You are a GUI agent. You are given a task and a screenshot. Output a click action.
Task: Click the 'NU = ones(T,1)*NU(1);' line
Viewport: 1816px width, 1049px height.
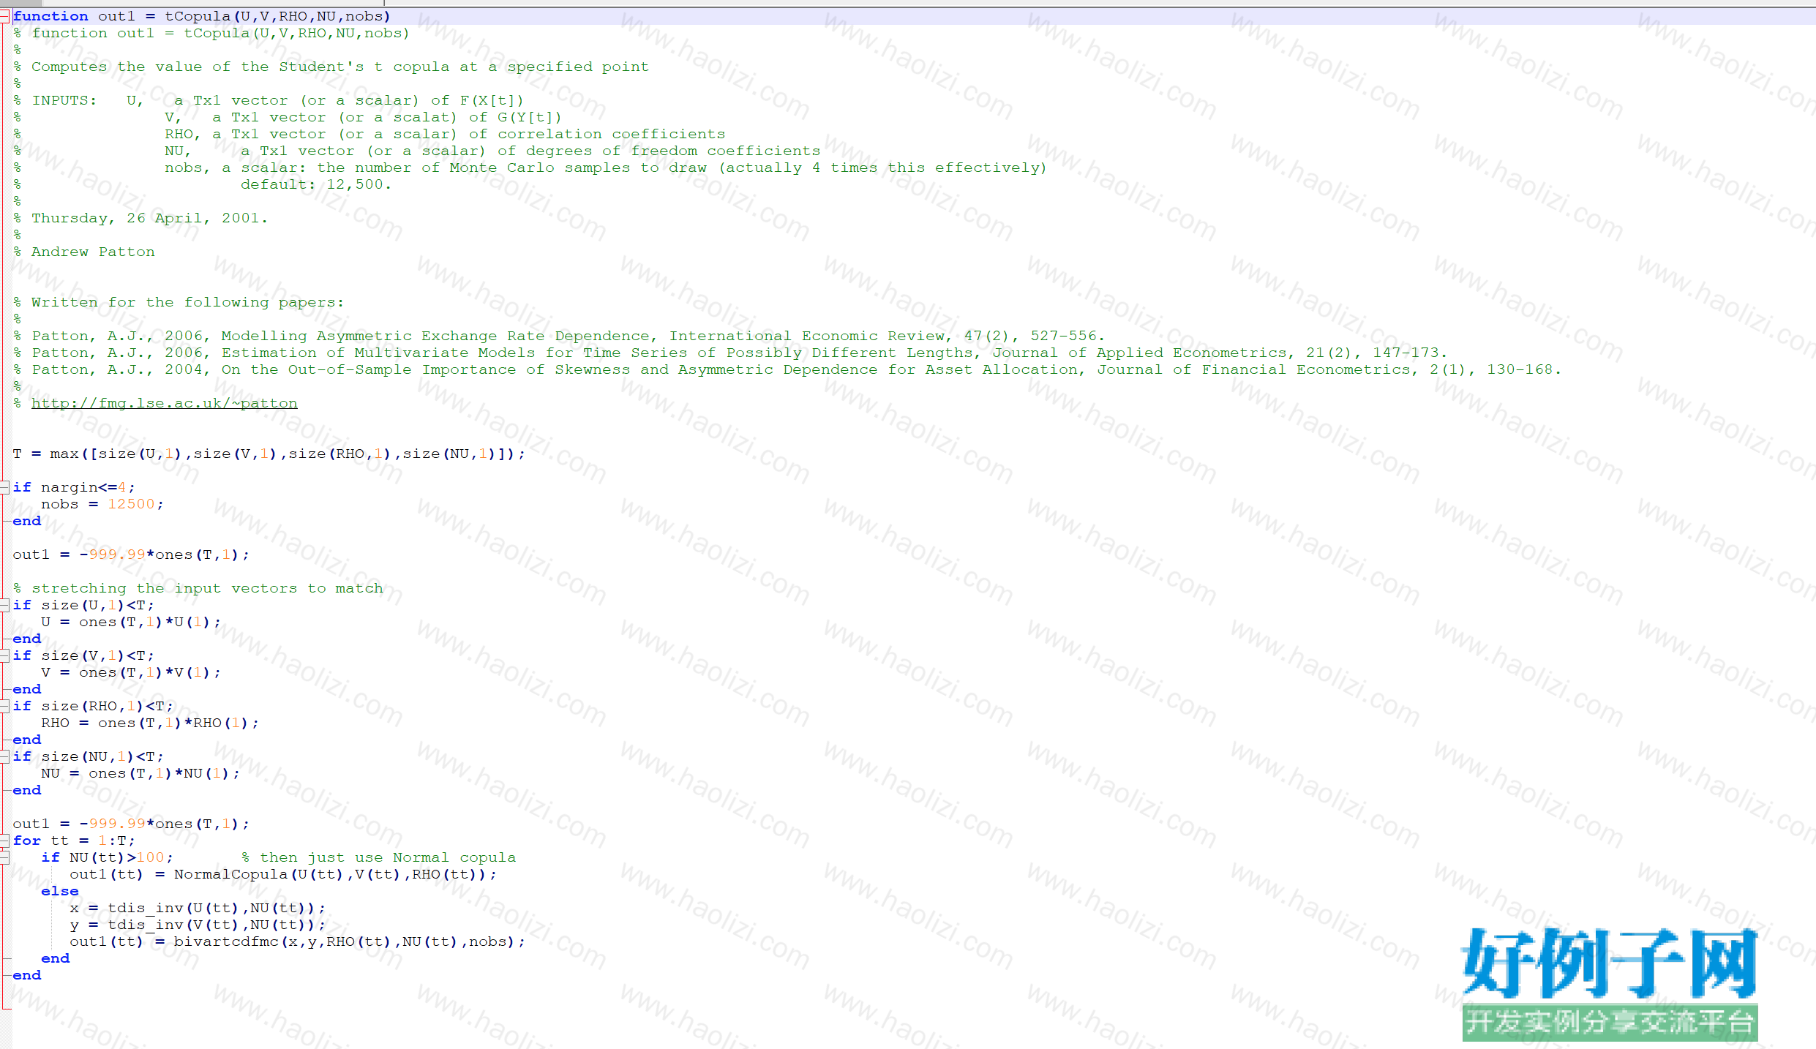pos(140,773)
